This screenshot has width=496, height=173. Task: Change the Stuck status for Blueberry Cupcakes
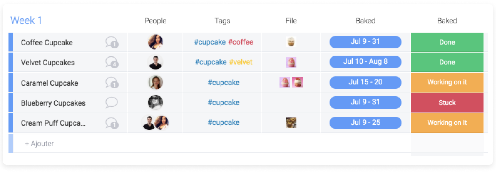447,103
